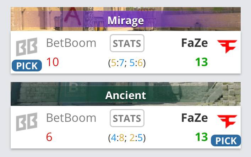Open STATS for the Ancient map
This screenshot has width=251, height=157.
pos(127,118)
